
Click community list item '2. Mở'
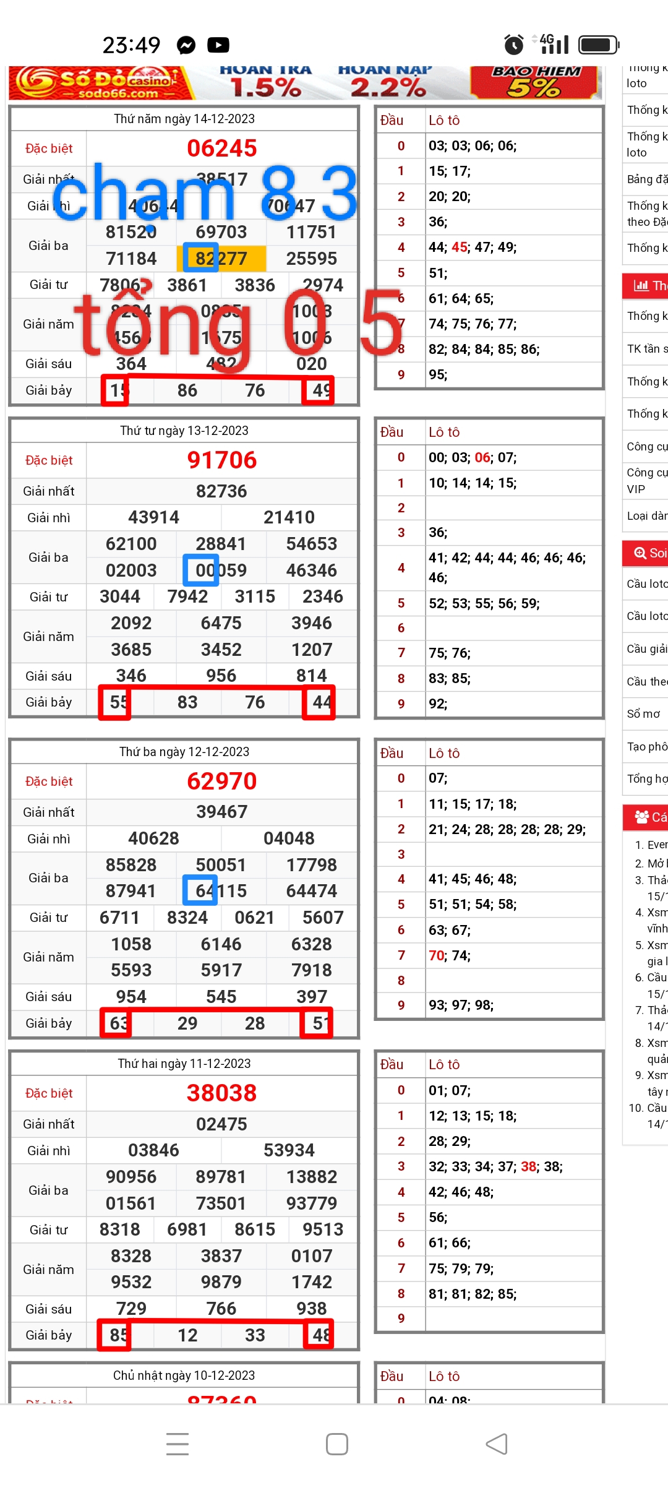[651, 863]
